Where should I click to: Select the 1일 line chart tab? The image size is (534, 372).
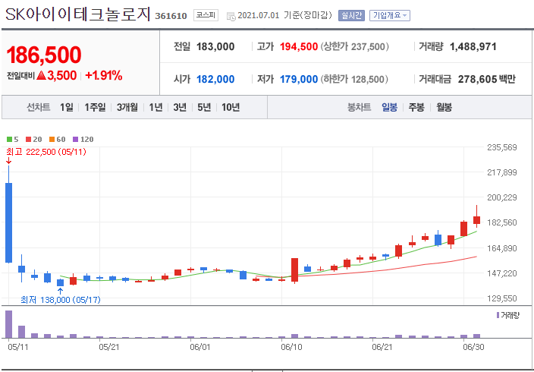pos(67,107)
